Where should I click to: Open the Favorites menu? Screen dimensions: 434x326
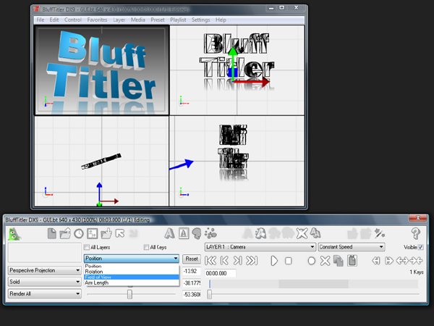pyautogui.click(x=97, y=20)
